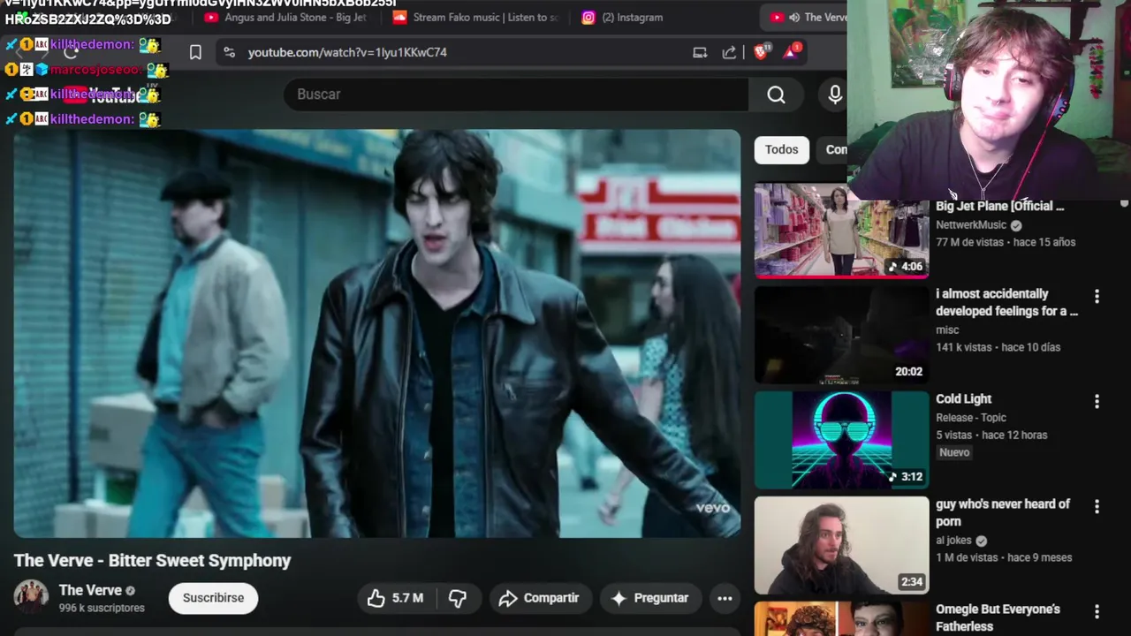Image resolution: width=1131 pixels, height=636 pixels.
Task: Open options menu for Cold Light video
Action: click(x=1097, y=402)
